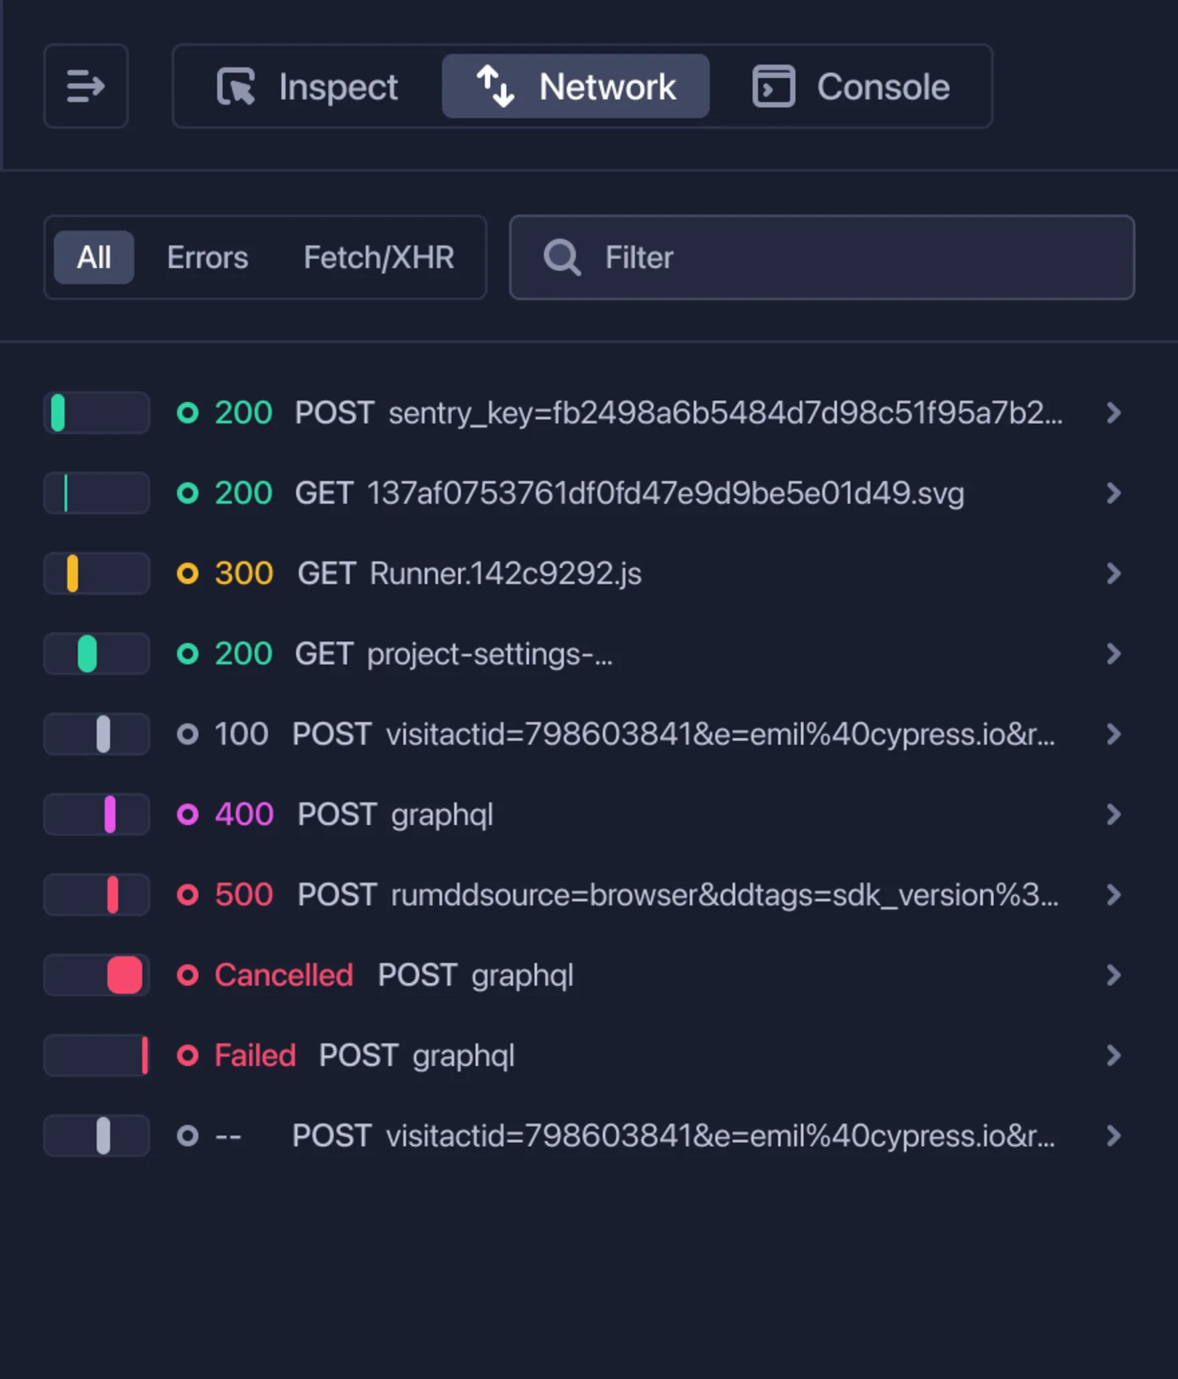The image size is (1178, 1379).
Task: Click the magnifier icon in Filter box
Action: [x=562, y=258]
